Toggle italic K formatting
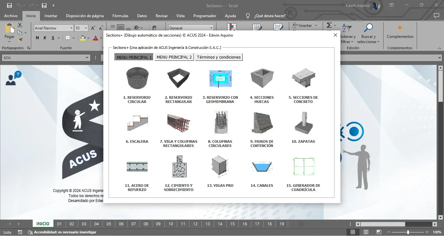Viewport: 444px width, 236px height. (45, 38)
